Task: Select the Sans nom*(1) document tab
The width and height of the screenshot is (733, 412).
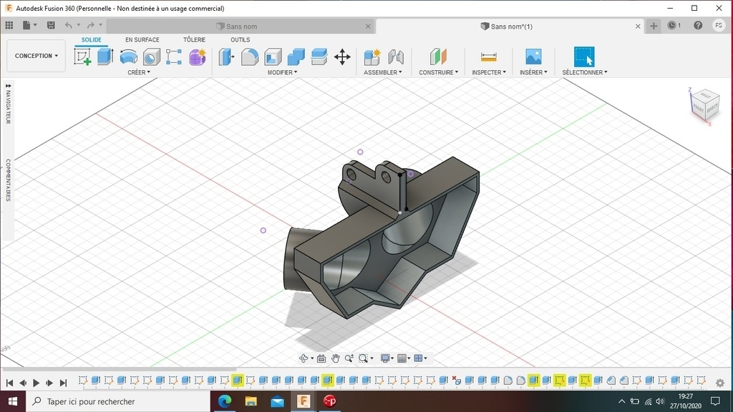Action: click(511, 26)
